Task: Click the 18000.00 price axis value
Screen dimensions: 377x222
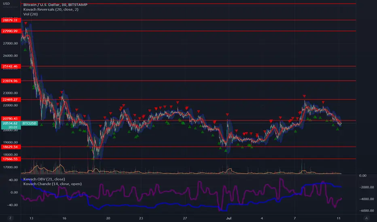Action: 11,155
